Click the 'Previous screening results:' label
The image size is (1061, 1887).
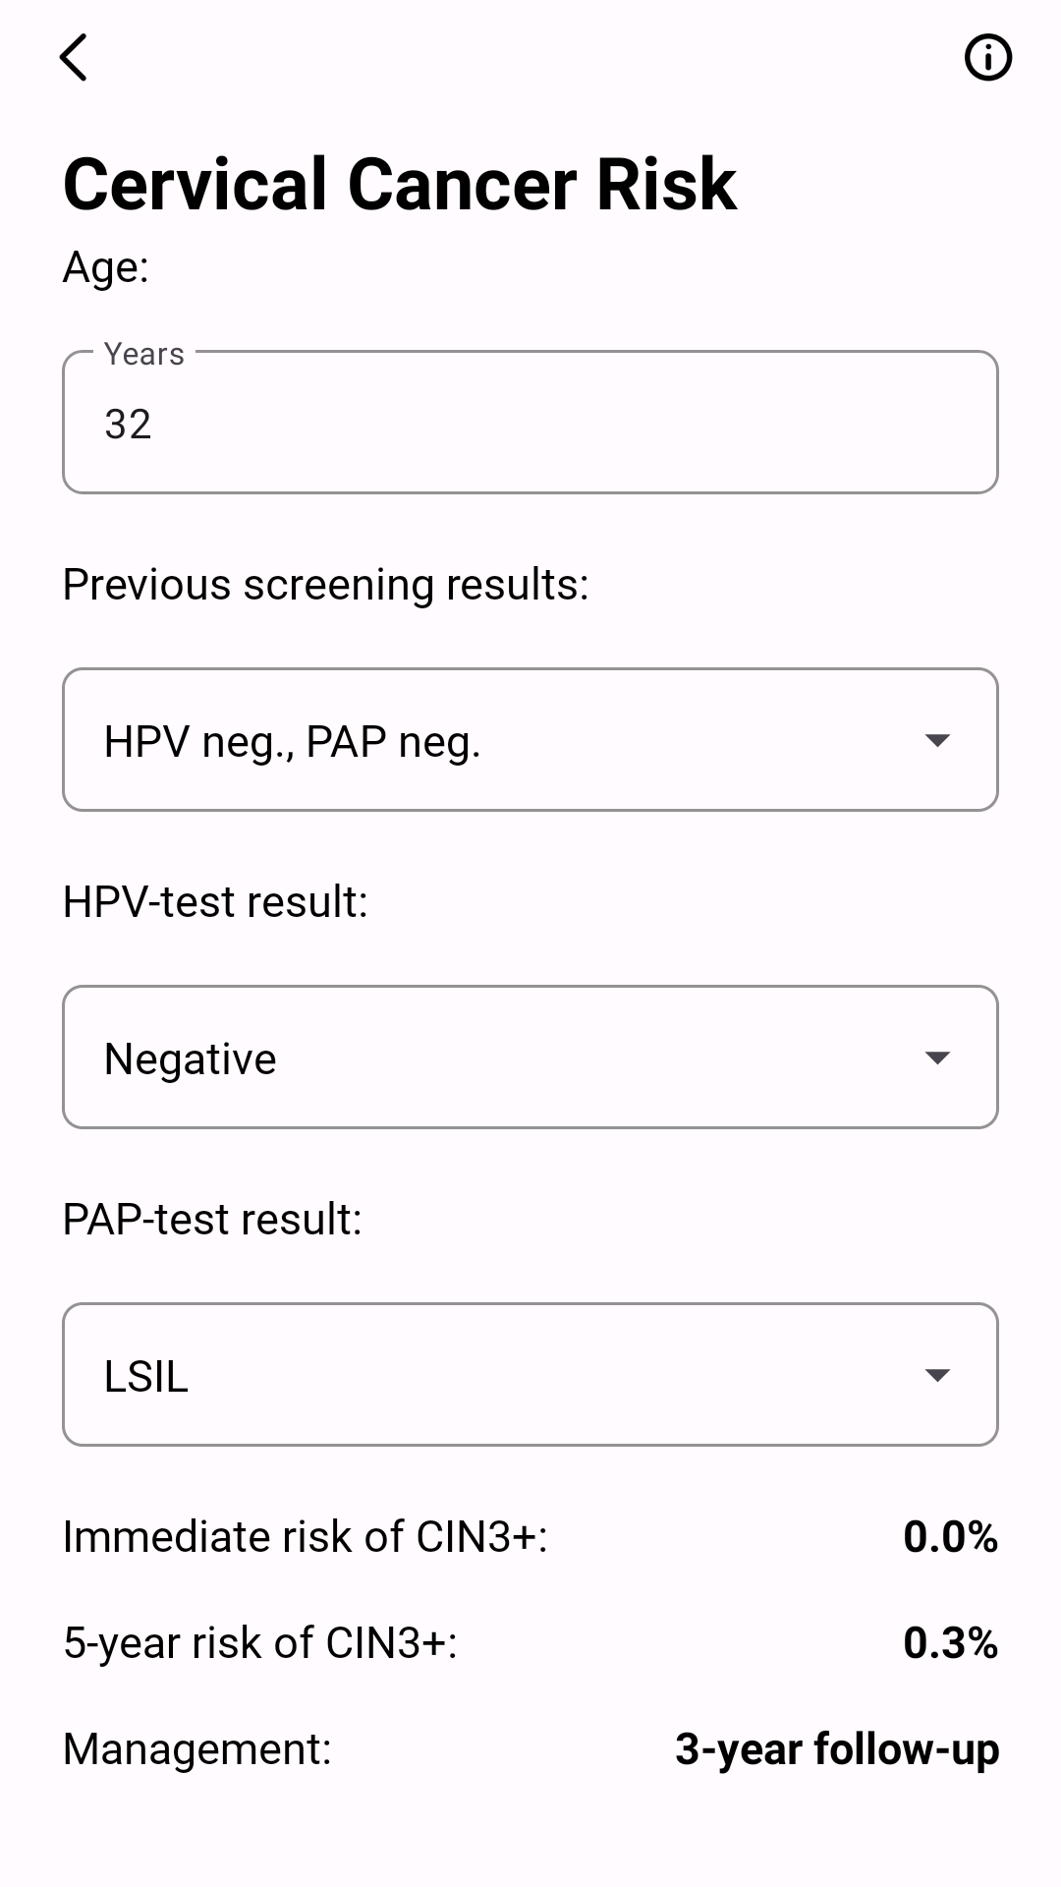[x=326, y=585]
